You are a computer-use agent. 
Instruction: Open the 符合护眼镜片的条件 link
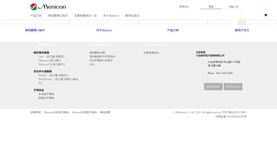point(101,60)
